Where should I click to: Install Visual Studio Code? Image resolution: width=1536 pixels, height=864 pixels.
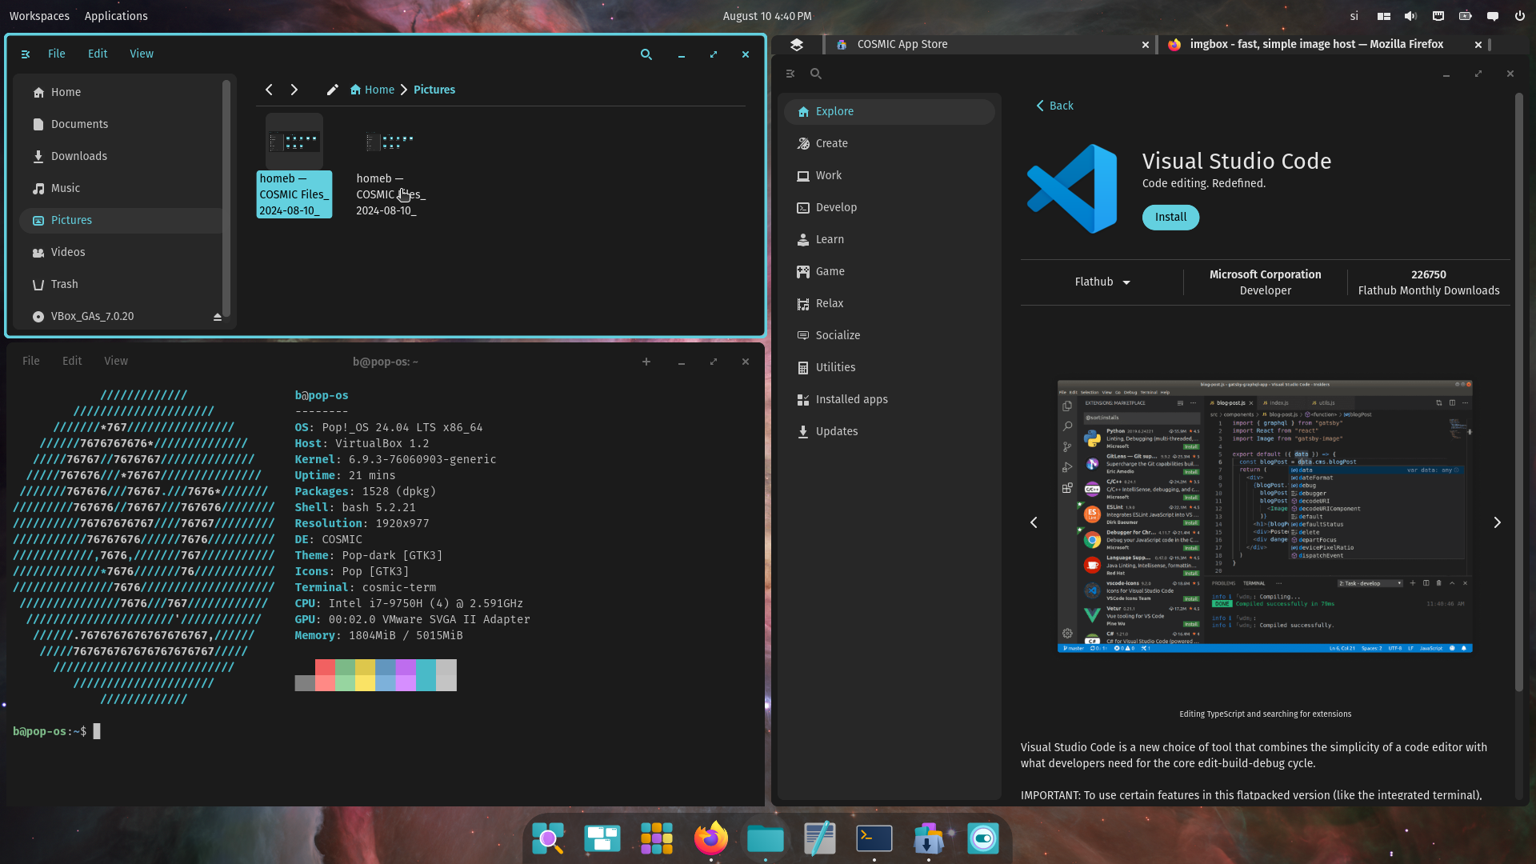coord(1170,217)
